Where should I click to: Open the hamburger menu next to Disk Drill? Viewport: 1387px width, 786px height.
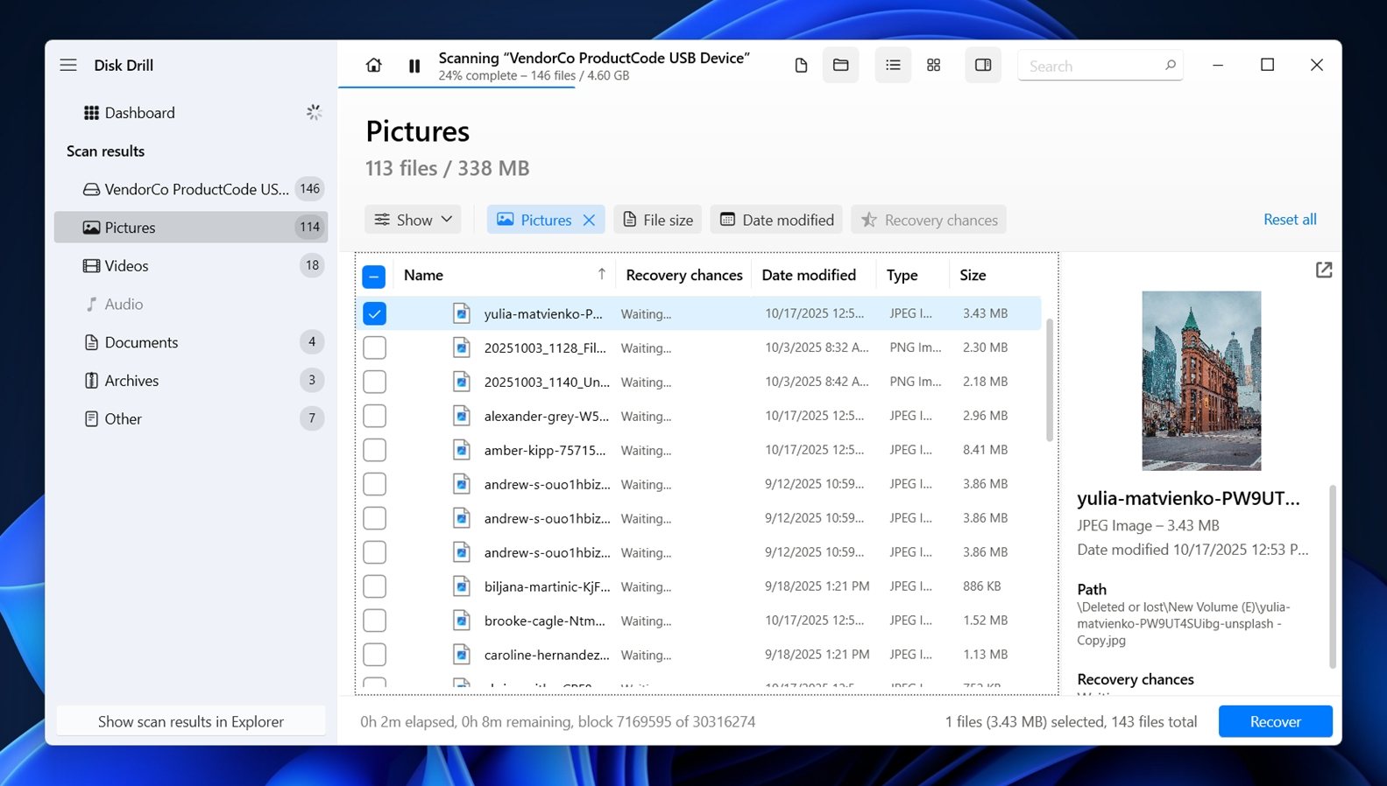68,66
